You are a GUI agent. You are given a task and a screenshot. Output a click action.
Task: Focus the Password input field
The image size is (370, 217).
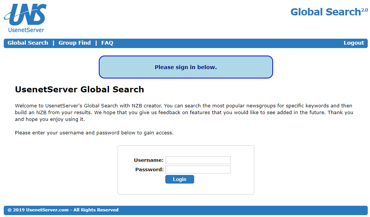(198, 169)
